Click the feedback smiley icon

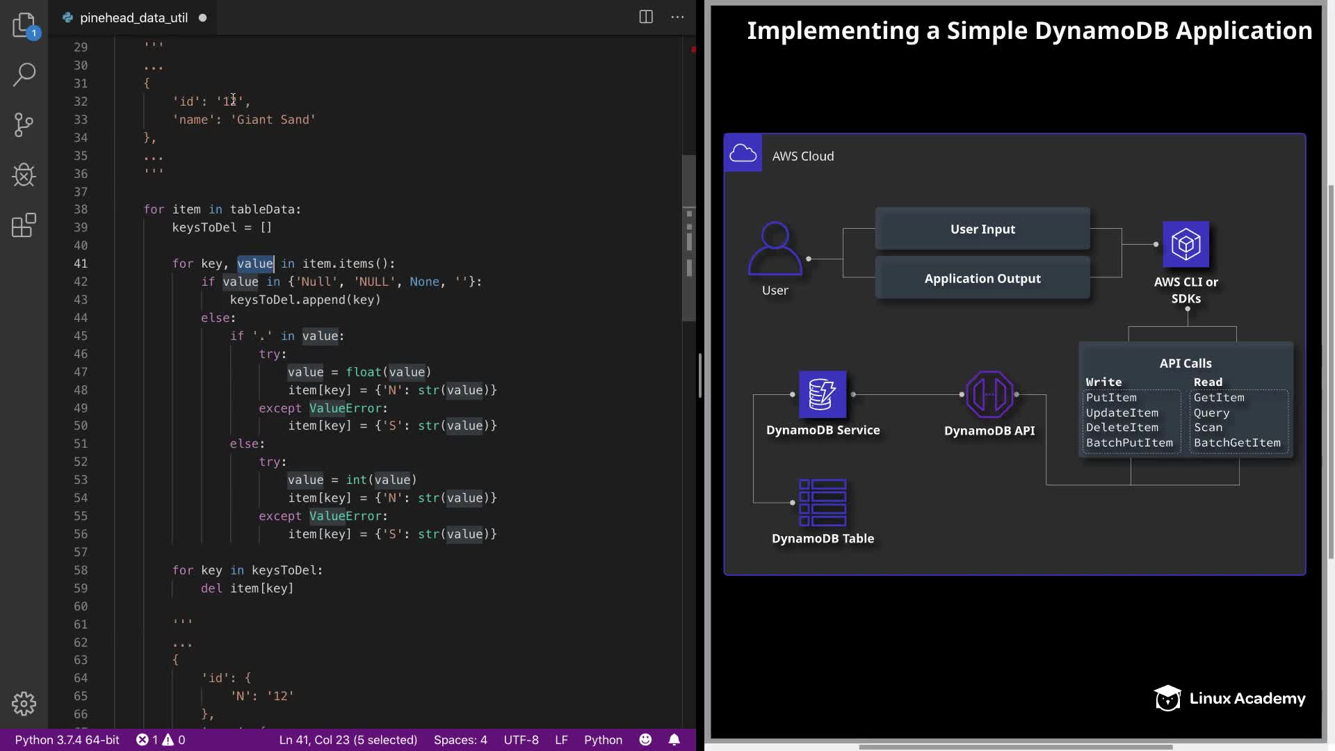click(x=645, y=740)
